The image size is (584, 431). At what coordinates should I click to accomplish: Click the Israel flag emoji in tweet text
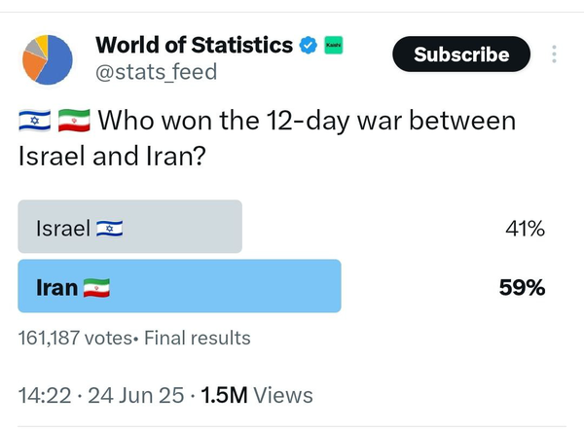tap(34, 124)
